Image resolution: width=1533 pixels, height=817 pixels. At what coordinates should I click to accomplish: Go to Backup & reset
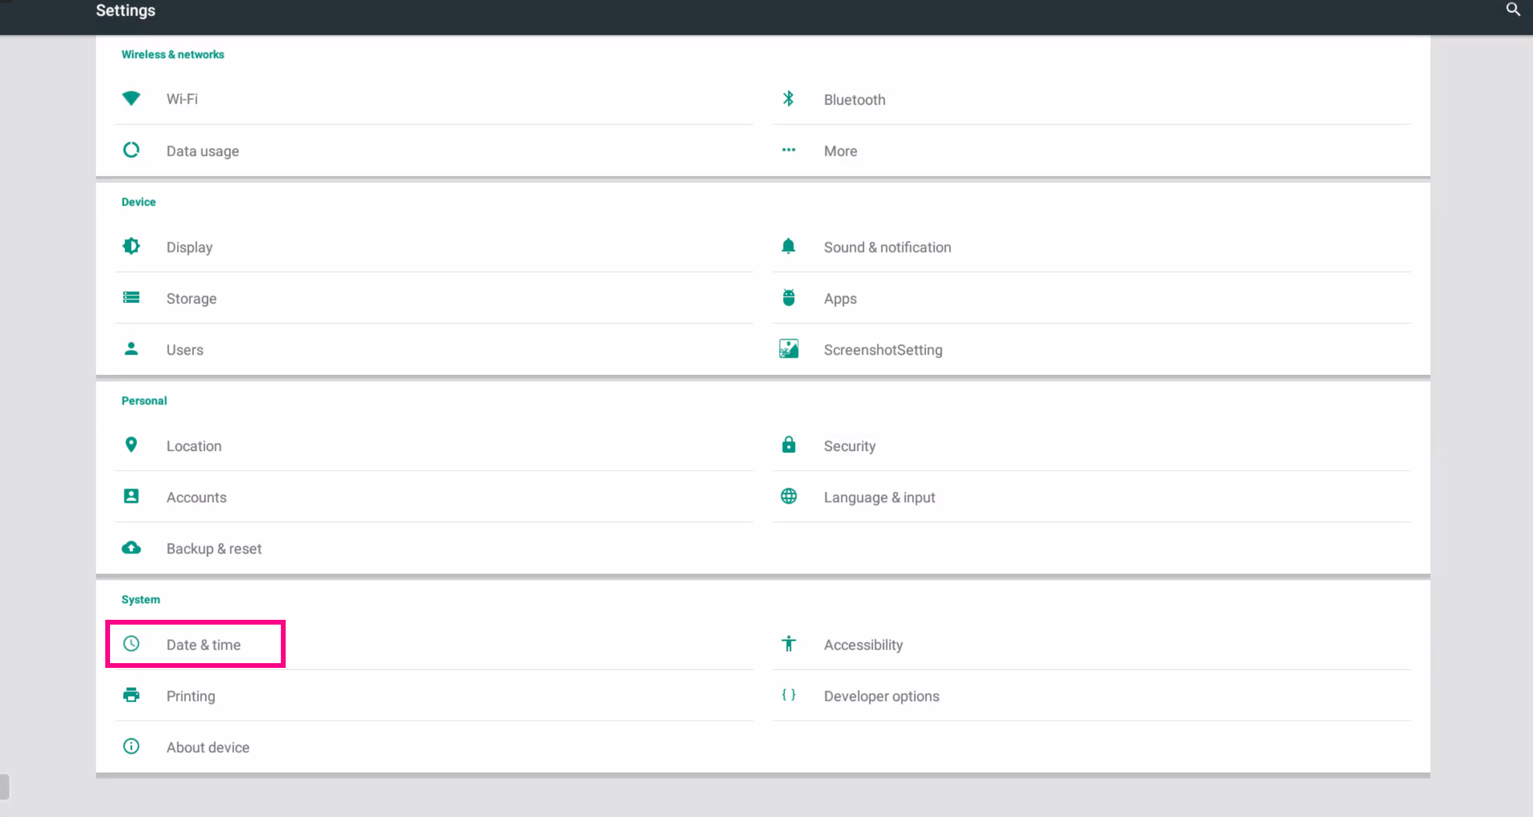coord(214,549)
